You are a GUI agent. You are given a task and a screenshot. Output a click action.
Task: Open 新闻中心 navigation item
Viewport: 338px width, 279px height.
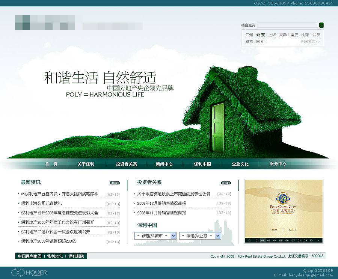pos(164,164)
